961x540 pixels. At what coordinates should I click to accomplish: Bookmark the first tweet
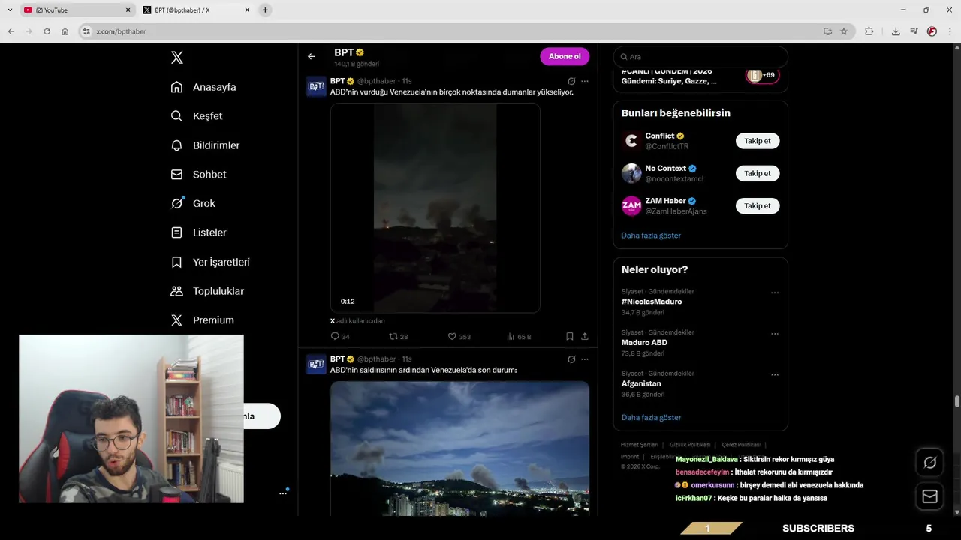coord(570,337)
